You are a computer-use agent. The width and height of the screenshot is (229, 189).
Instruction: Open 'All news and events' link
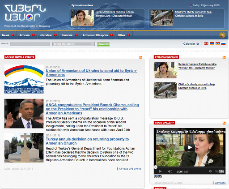[x=130, y=169]
